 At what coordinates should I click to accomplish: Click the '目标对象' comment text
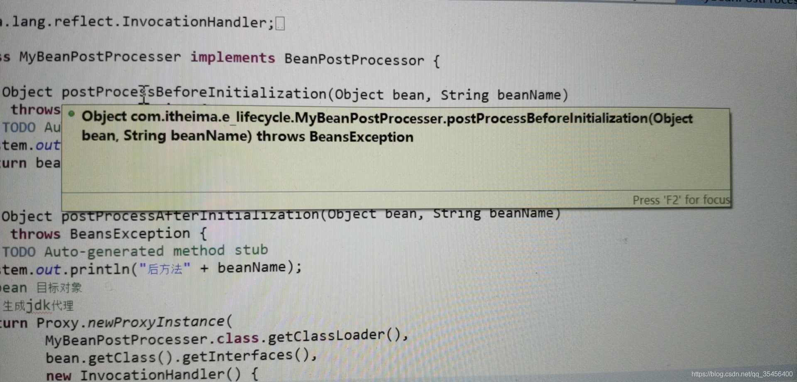[59, 288]
